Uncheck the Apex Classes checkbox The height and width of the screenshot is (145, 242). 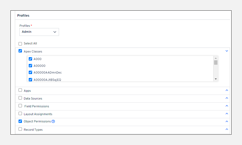[20, 51]
